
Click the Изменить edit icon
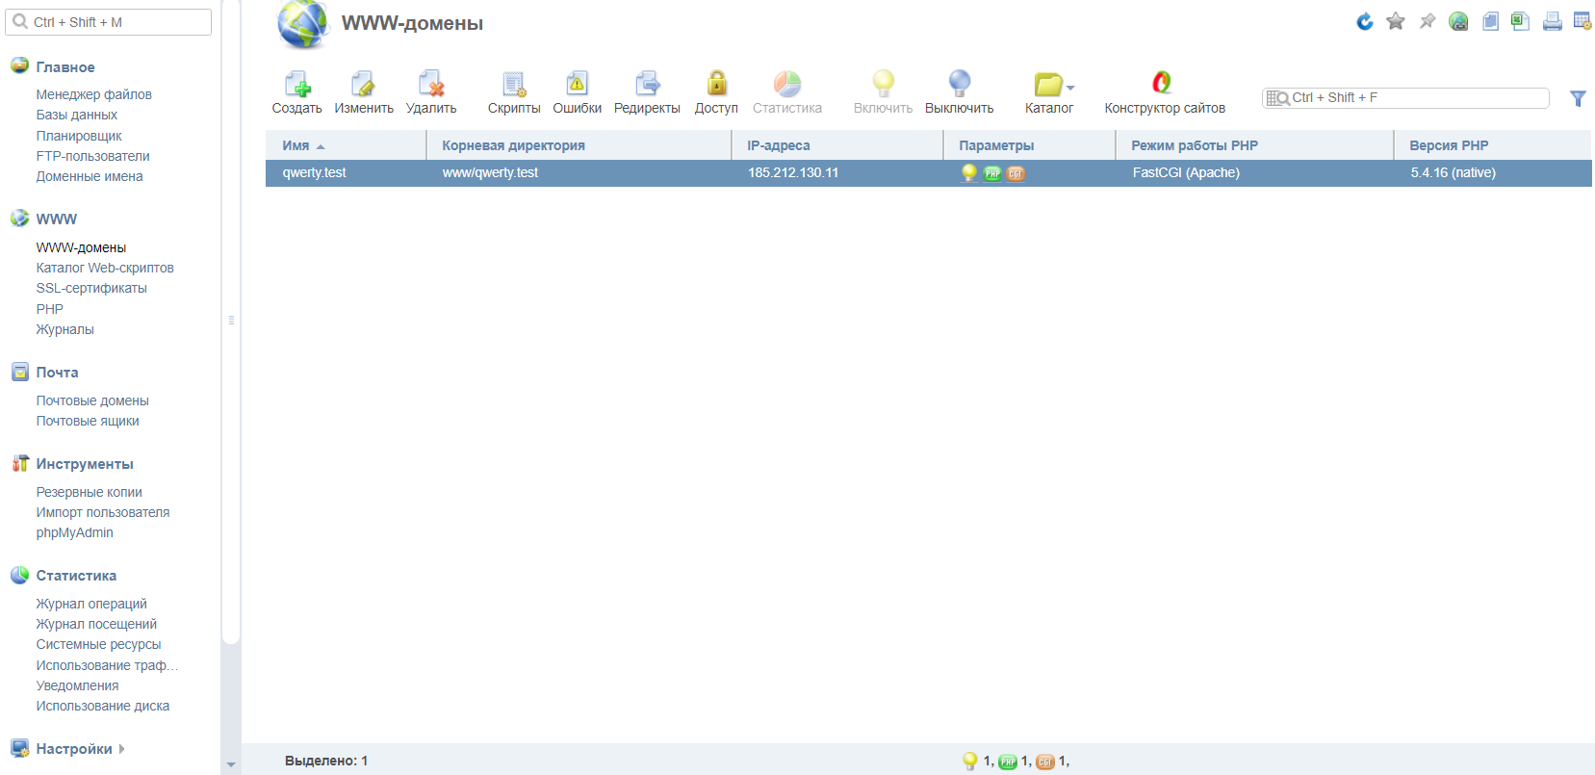tap(363, 85)
